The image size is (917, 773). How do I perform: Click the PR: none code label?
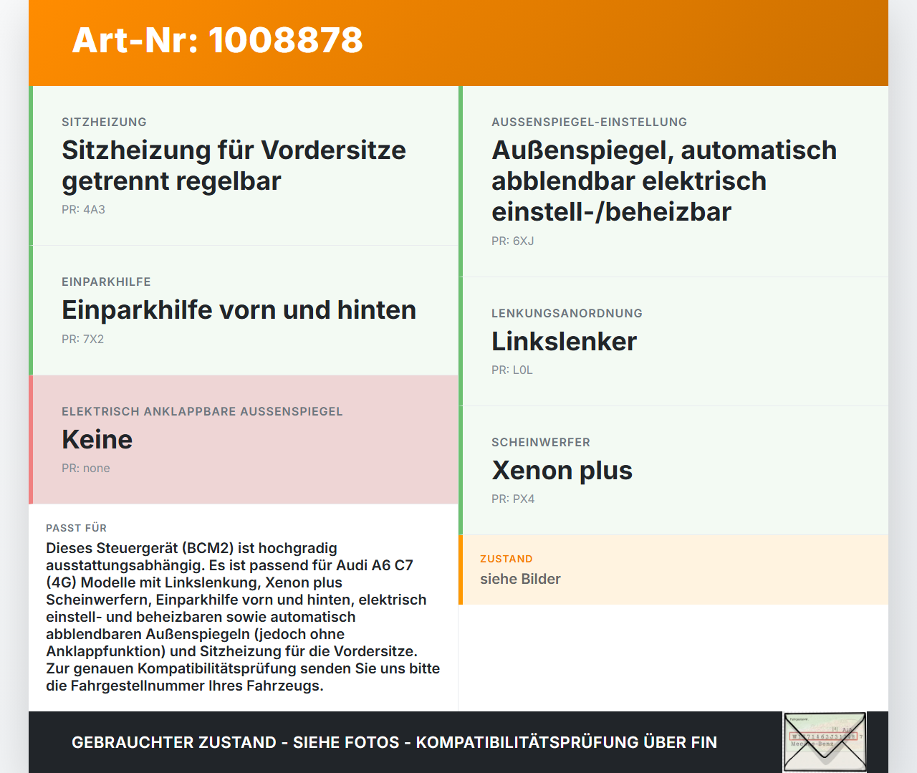[86, 468]
